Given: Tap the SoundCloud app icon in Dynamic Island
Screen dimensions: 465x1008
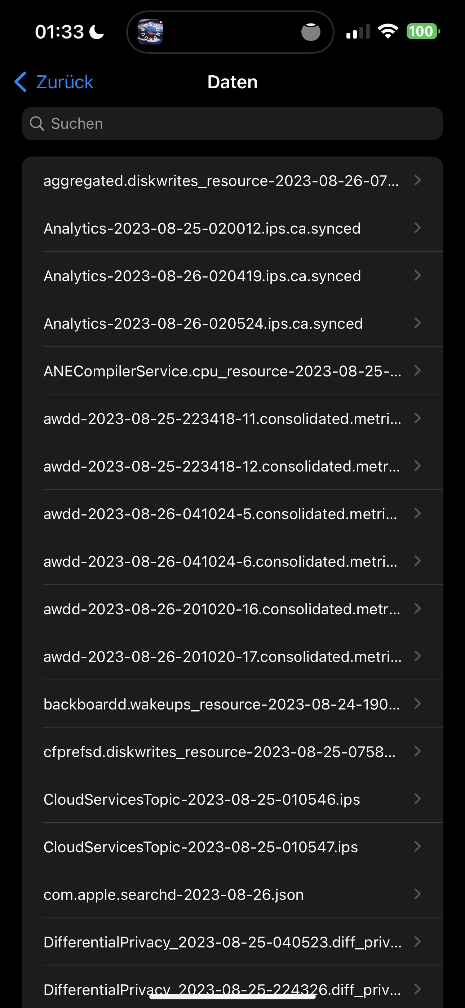Looking at the screenshot, I should [x=150, y=32].
